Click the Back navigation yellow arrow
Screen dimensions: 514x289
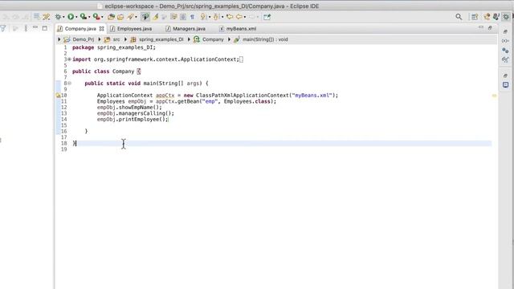(x=239, y=17)
